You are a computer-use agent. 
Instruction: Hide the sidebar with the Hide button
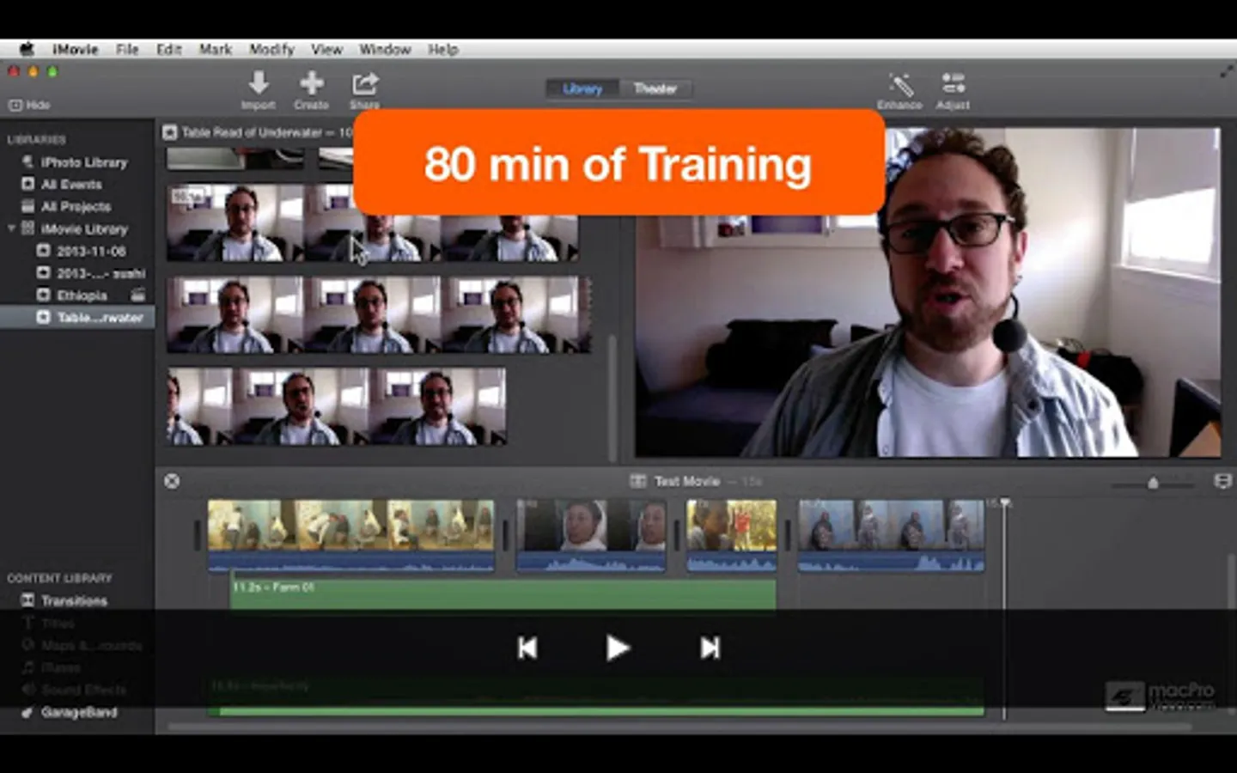point(29,105)
